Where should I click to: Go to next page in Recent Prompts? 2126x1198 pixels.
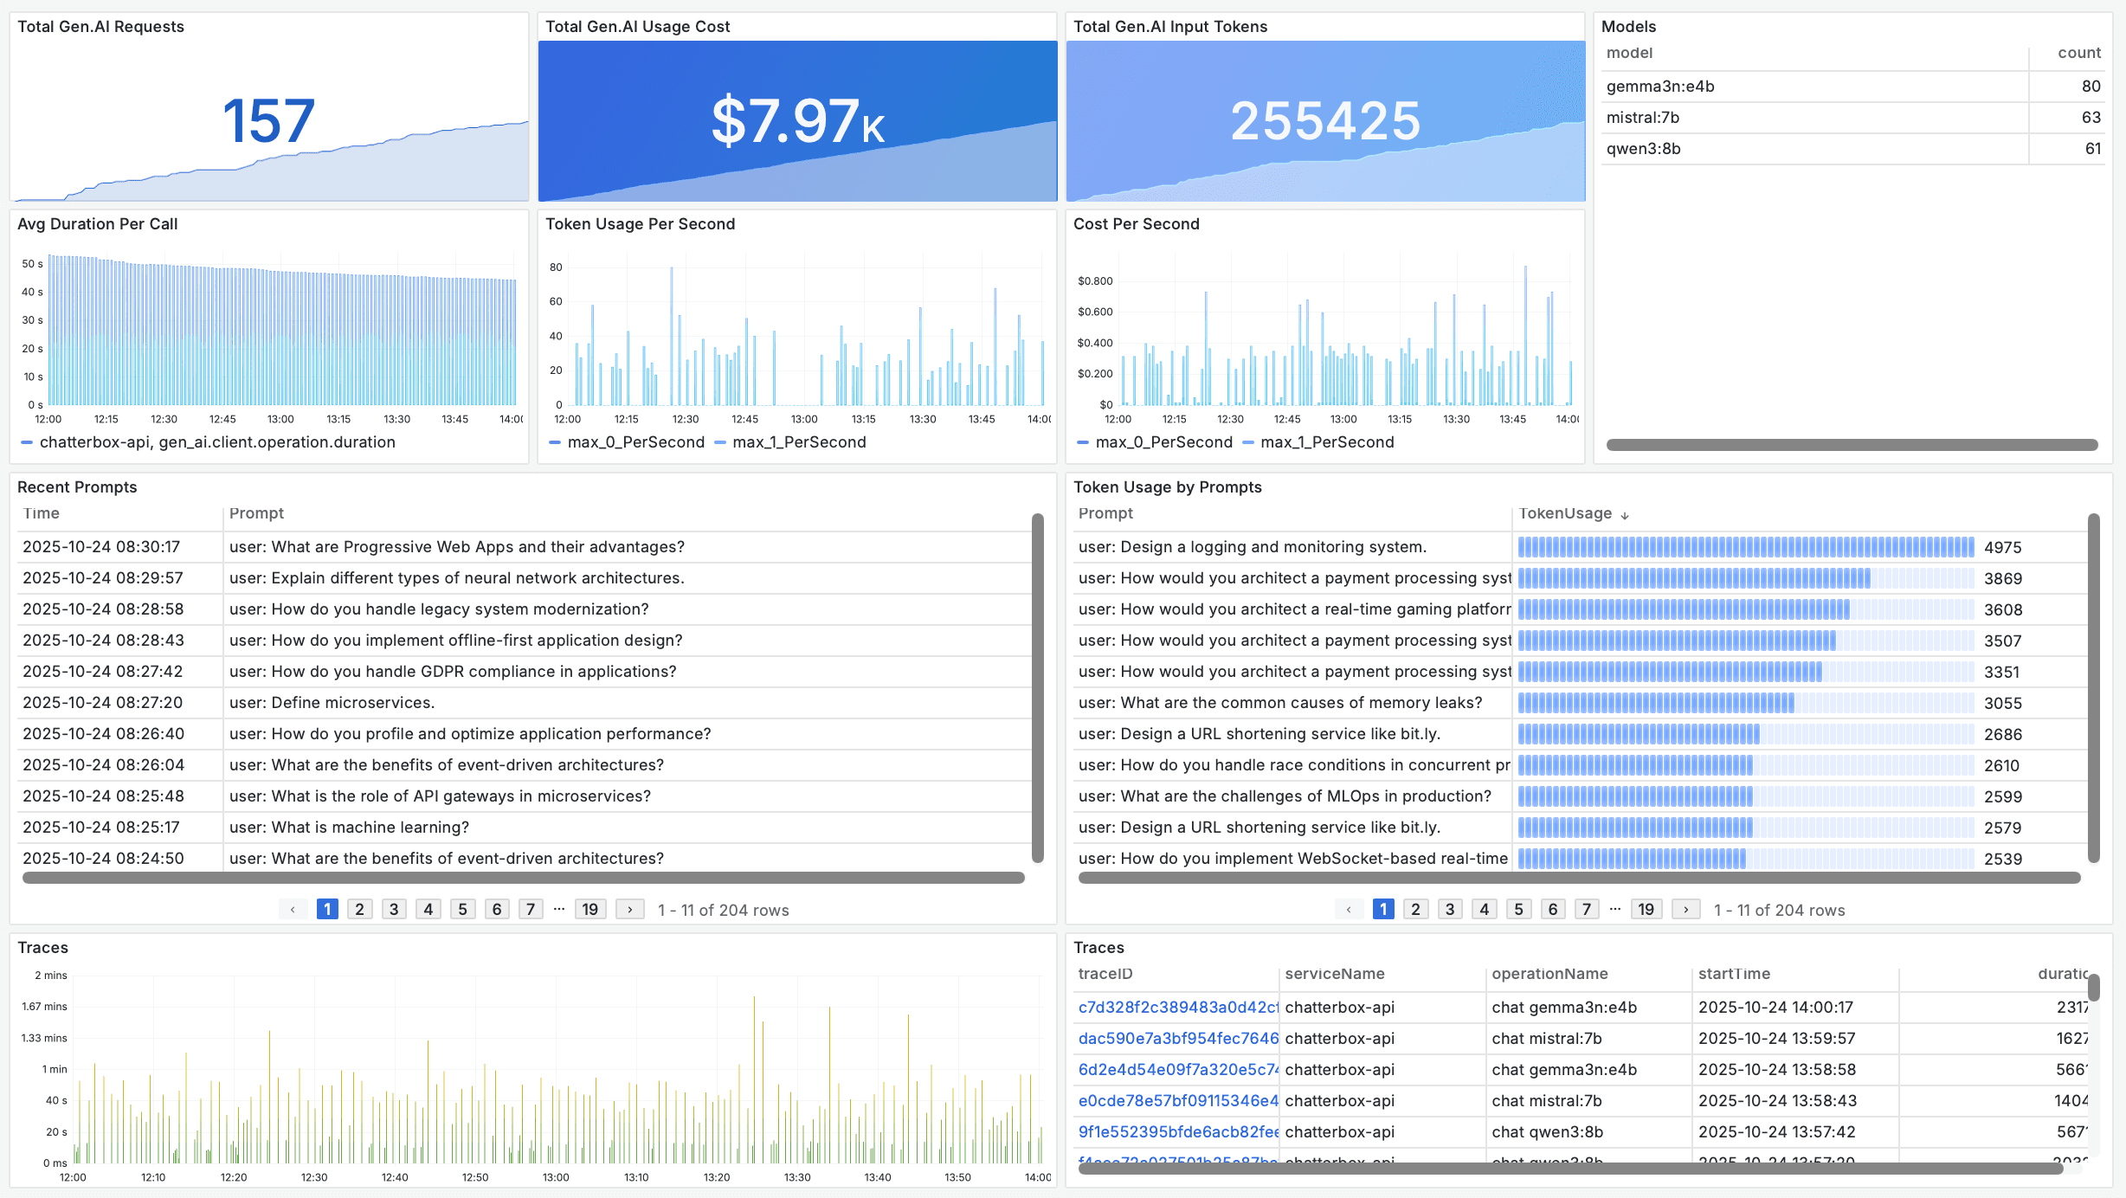(629, 909)
